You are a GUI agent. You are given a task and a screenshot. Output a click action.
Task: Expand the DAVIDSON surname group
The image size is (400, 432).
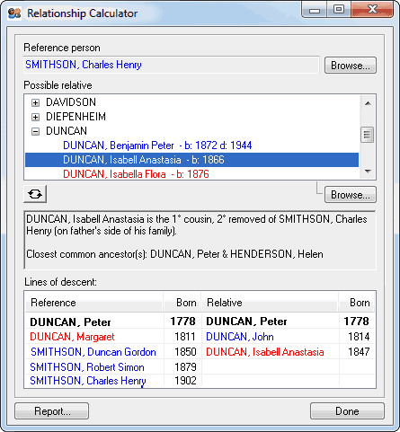click(35, 102)
